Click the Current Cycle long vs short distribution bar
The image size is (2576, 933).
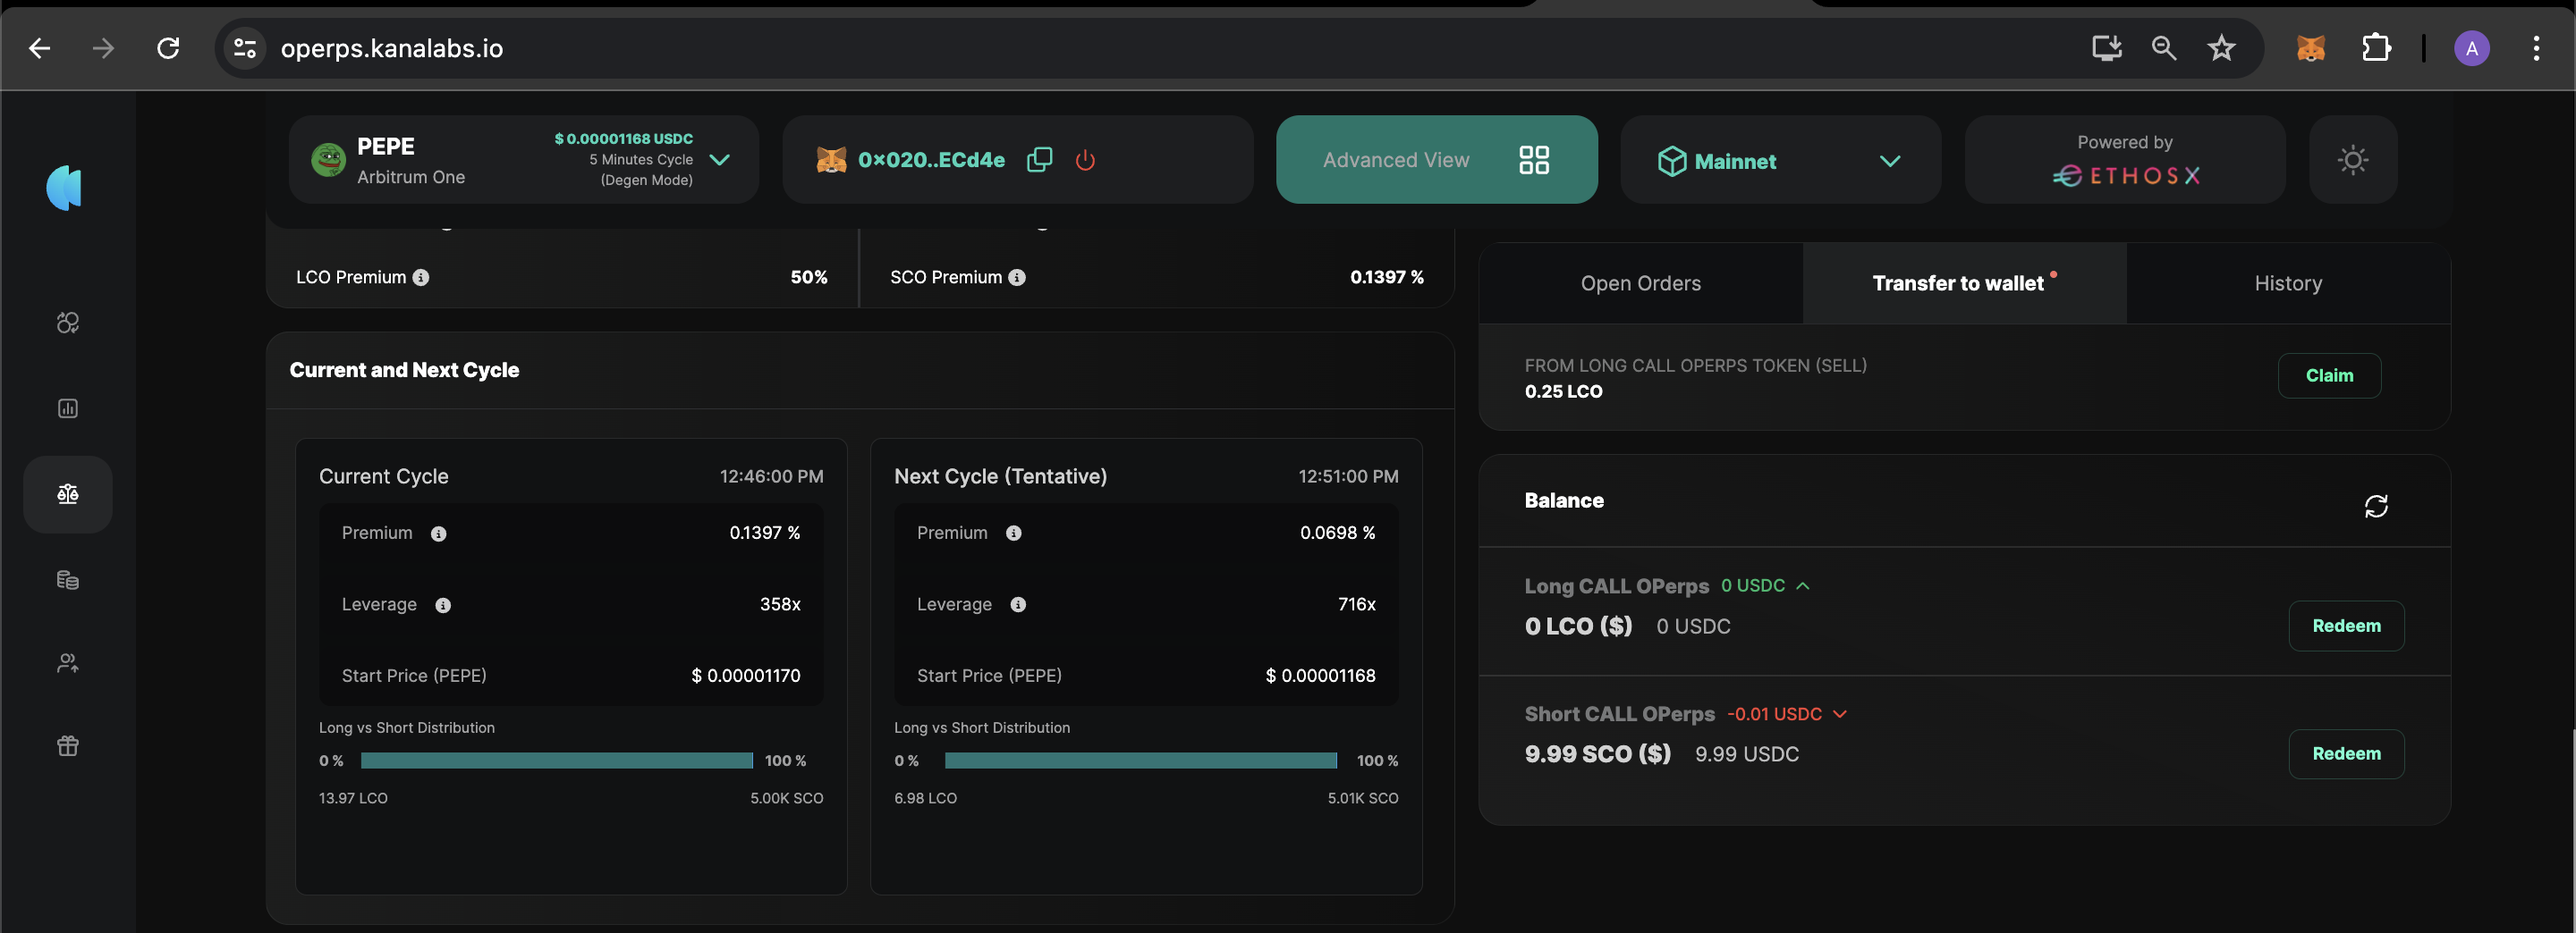tap(556, 761)
